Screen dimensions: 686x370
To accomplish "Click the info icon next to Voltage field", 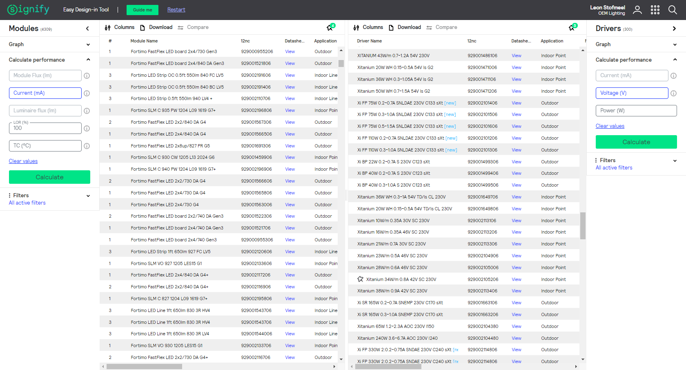I will (x=673, y=93).
